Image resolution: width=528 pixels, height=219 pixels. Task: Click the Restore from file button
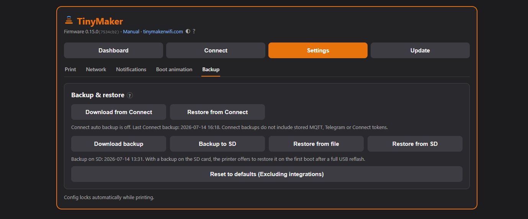[316, 144]
